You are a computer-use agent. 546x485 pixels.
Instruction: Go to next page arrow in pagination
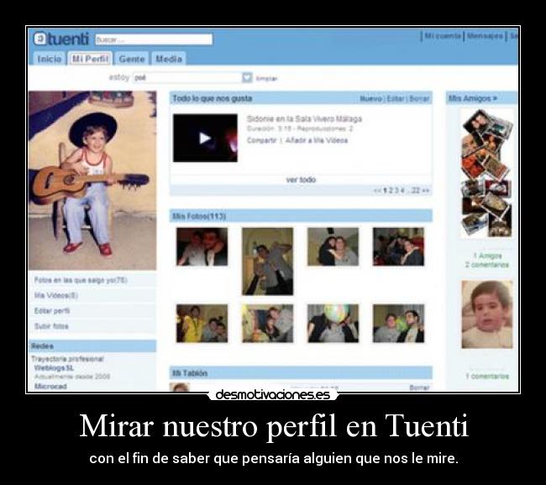(426, 191)
